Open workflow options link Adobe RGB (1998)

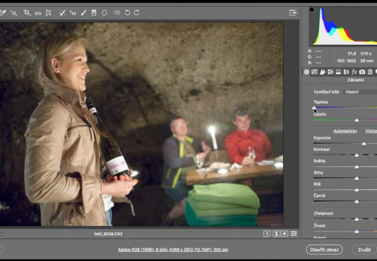point(173,249)
